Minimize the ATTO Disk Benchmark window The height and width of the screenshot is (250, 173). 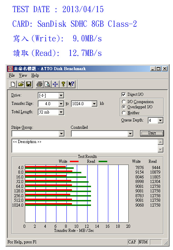pos(153,69)
